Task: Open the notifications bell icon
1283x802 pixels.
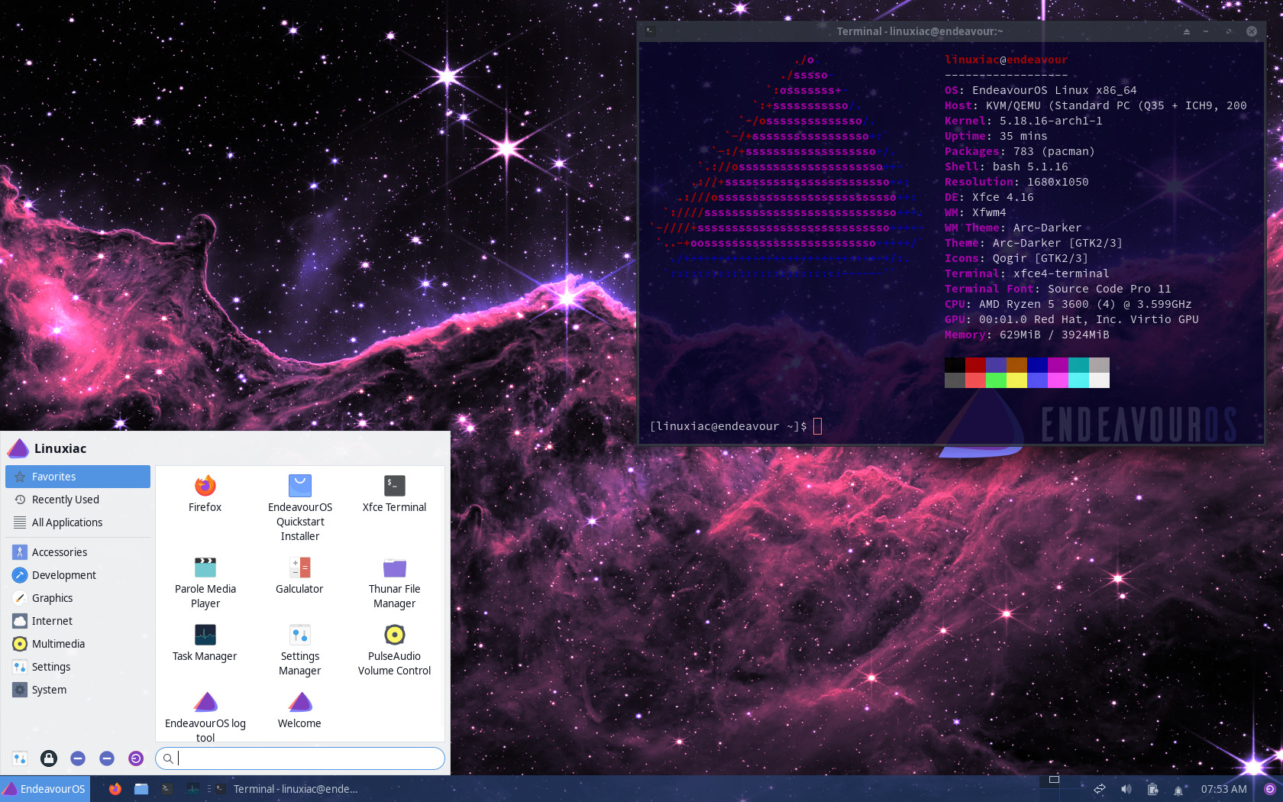Action: coord(1178,789)
